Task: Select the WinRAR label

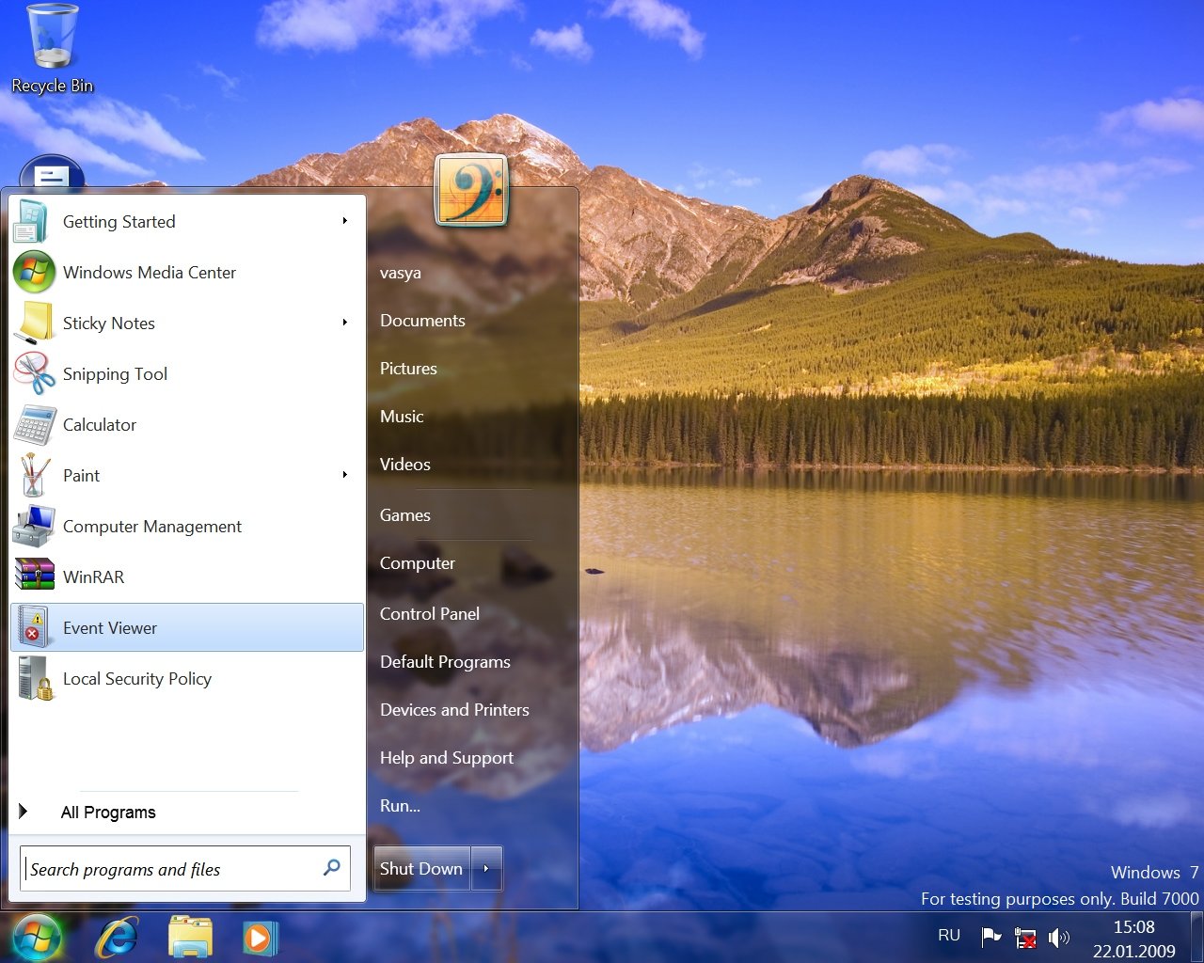Action: click(93, 577)
